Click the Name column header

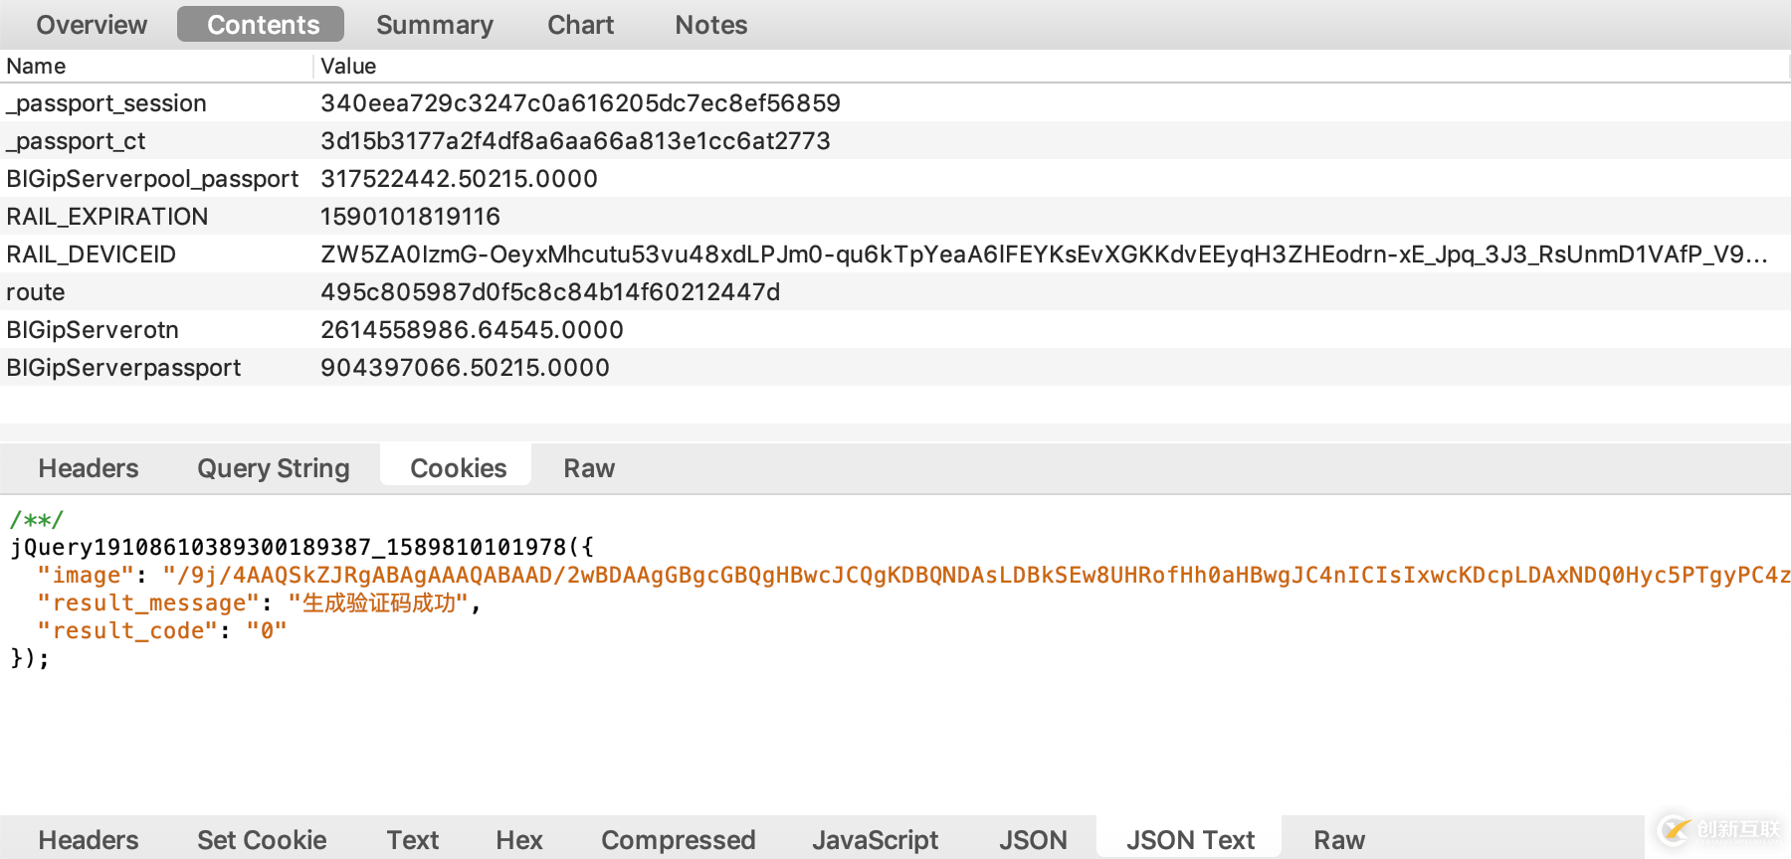click(36, 67)
